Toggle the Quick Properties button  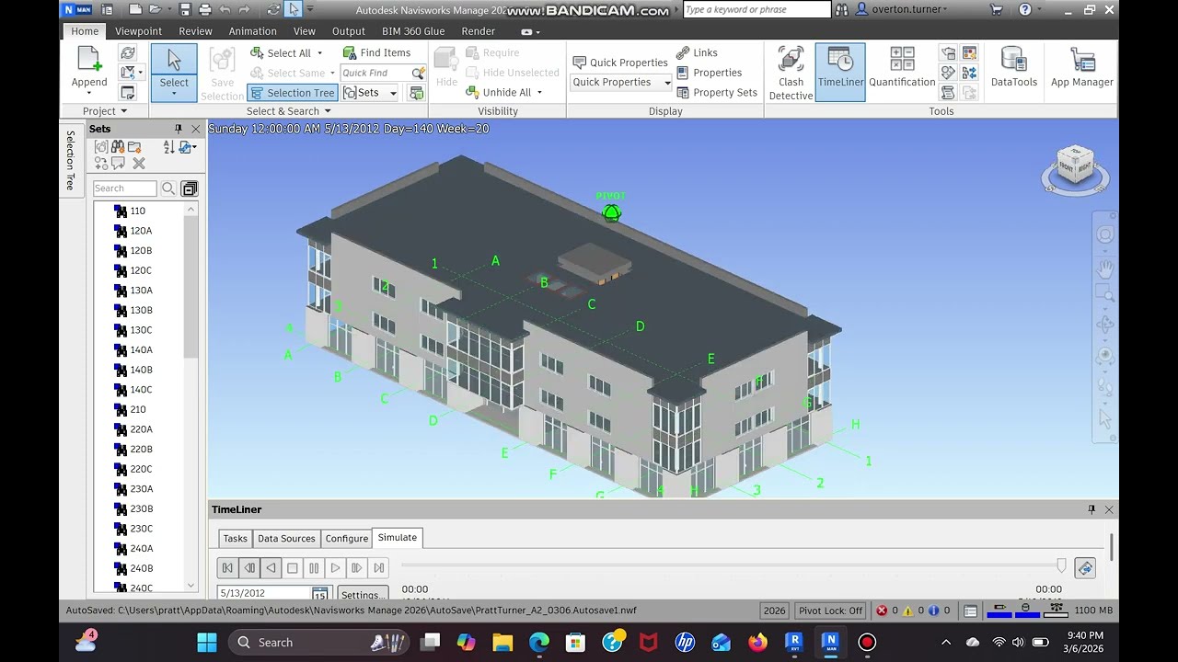pos(620,62)
